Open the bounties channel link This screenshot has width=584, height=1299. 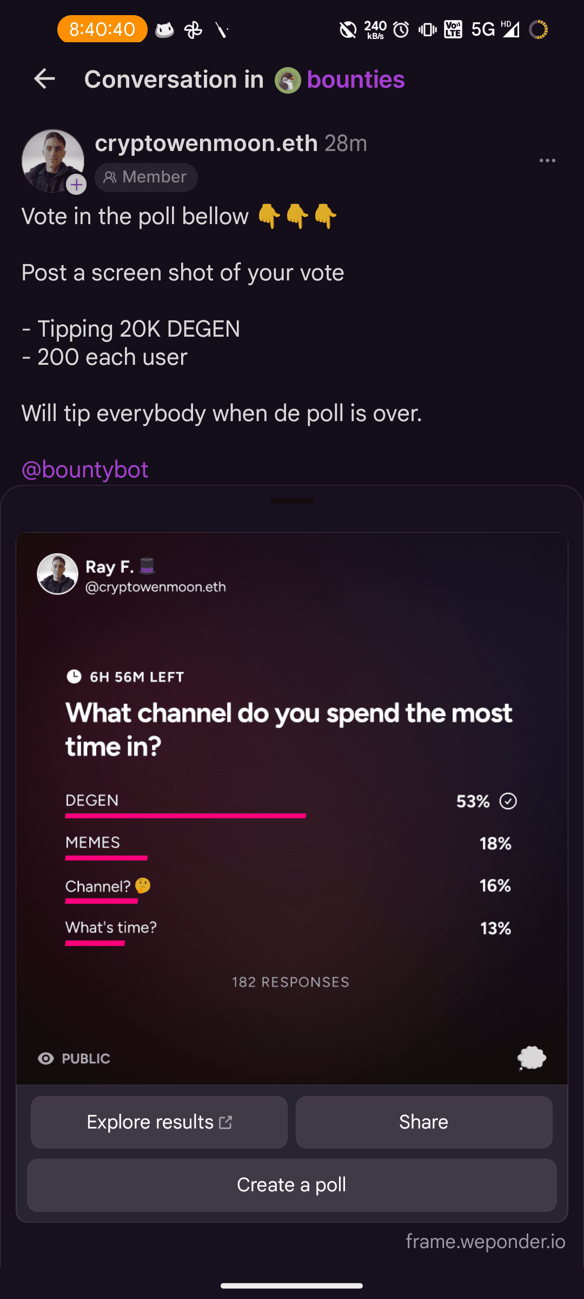pyautogui.click(x=356, y=80)
